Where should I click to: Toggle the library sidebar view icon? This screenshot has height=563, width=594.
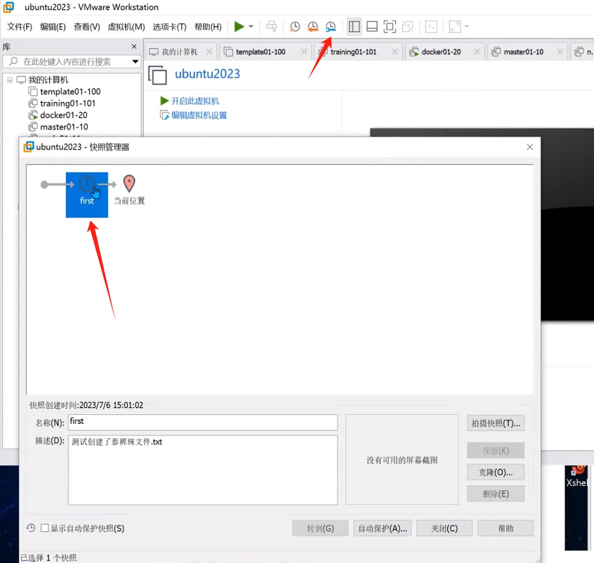[354, 27]
